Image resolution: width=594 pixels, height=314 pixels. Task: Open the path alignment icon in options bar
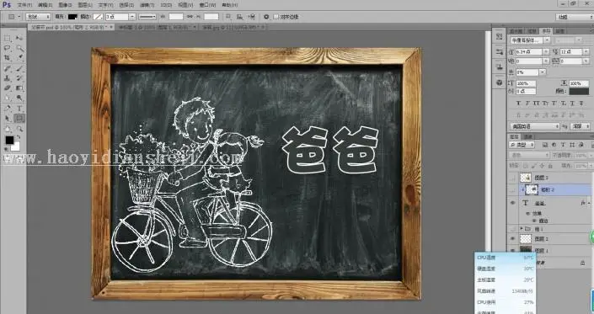coord(240,17)
